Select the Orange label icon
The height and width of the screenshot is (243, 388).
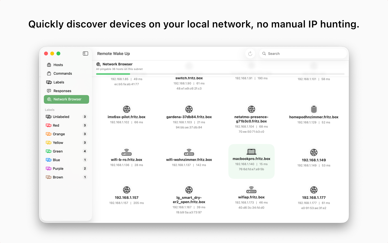click(48, 134)
